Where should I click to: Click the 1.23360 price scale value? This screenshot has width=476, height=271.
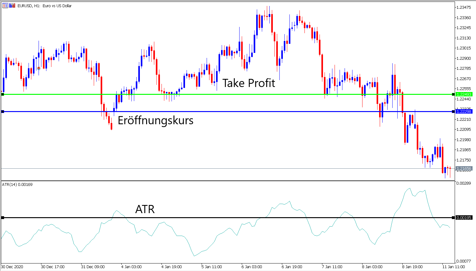(464, 18)
